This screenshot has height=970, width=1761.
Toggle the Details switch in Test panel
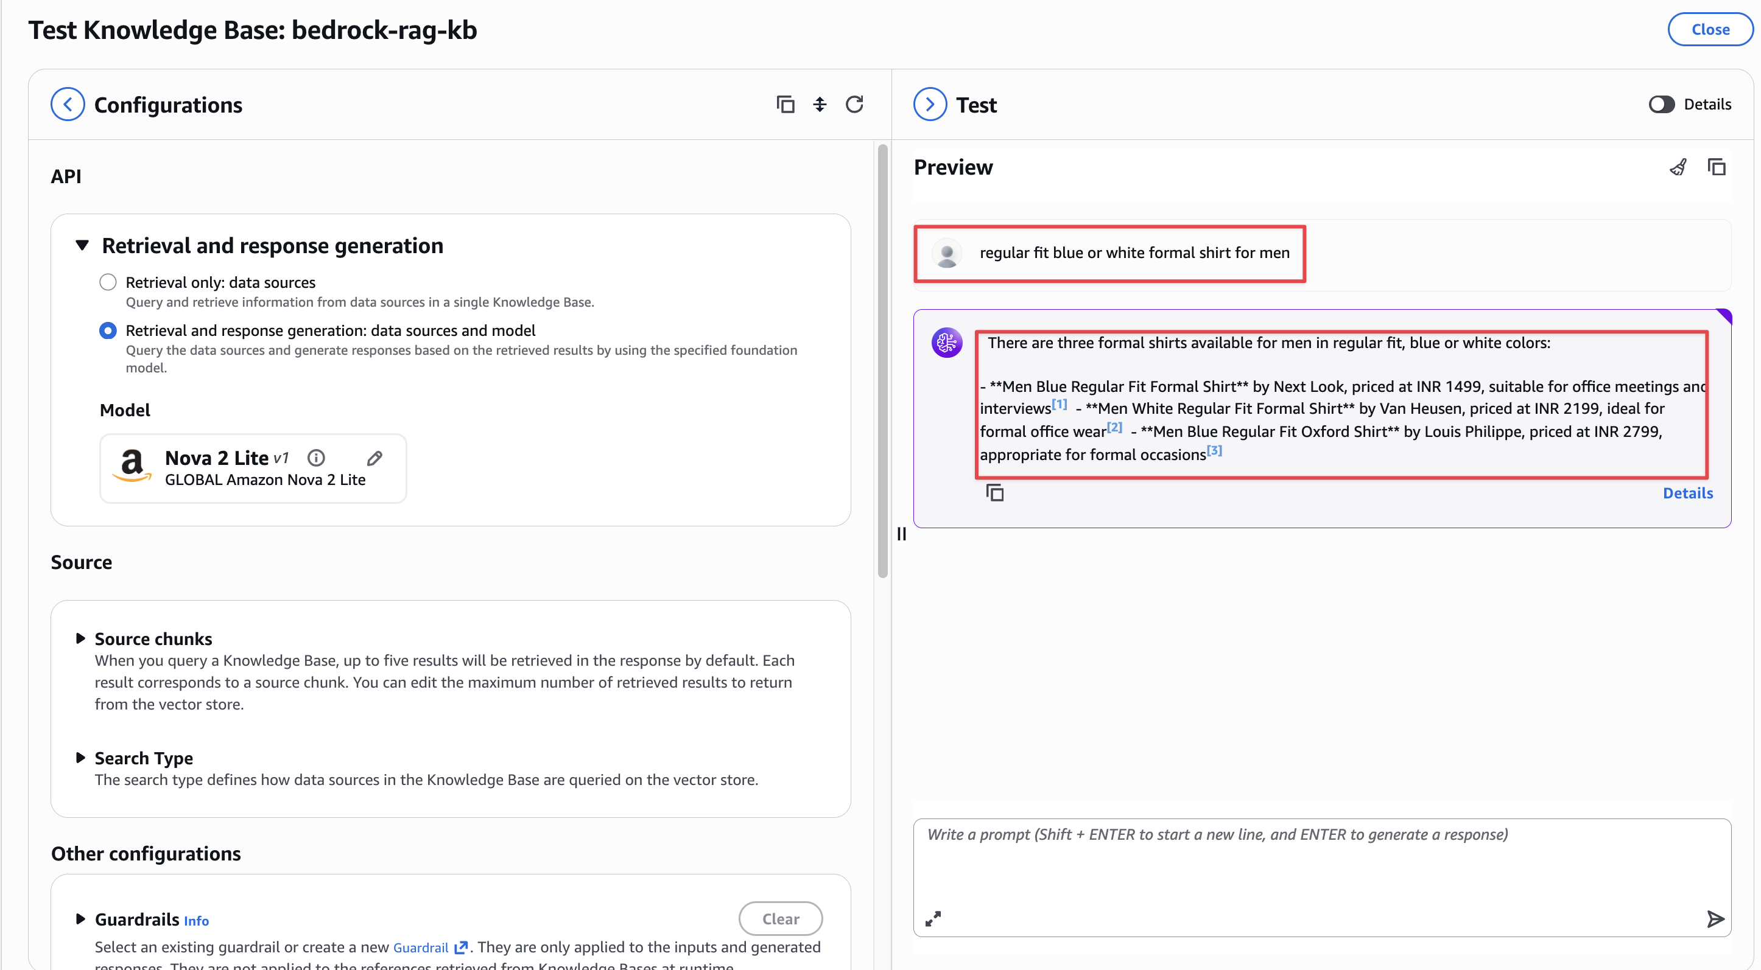click(x=1662, y=105)
